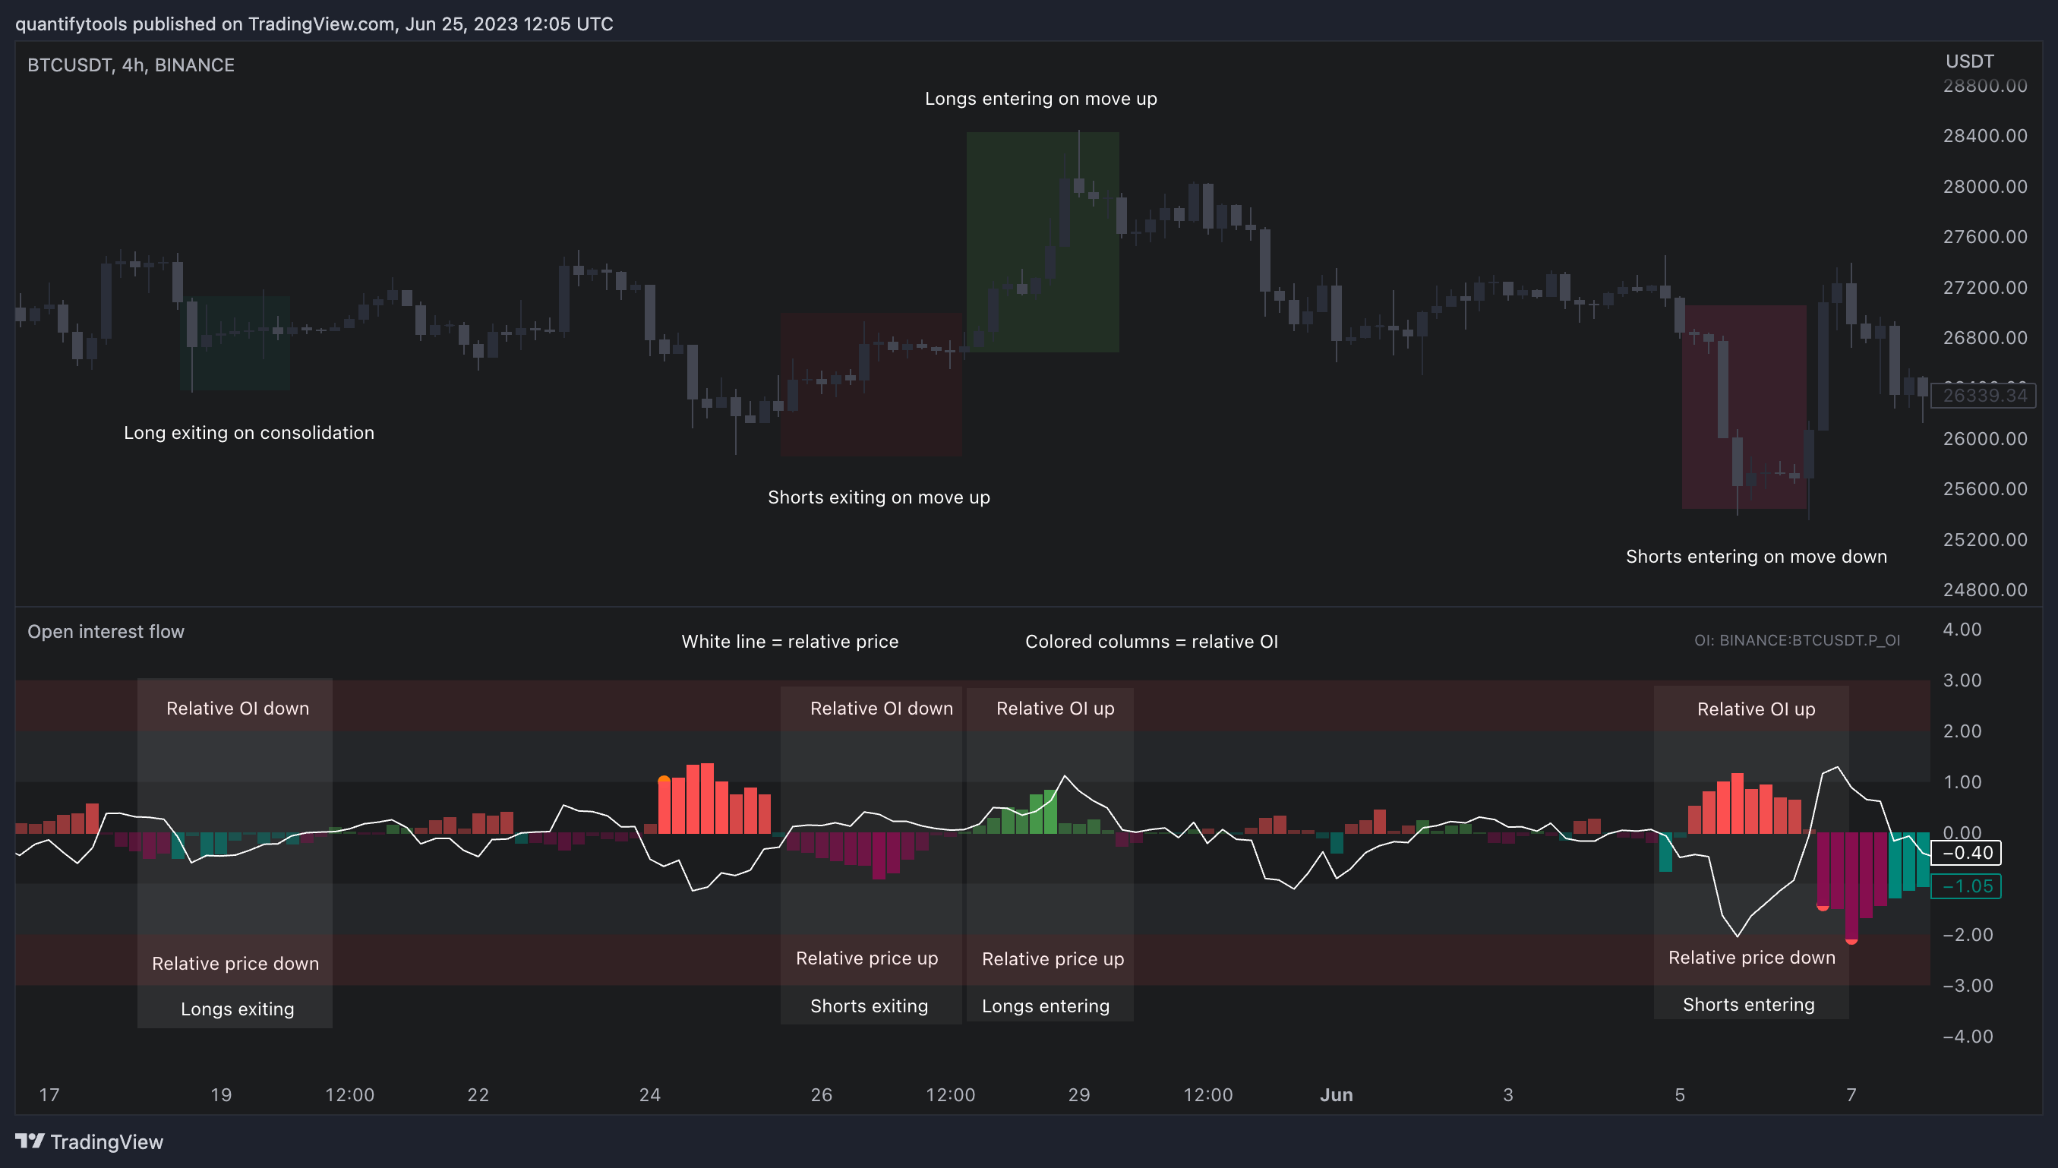The height and width of the screenshot is (1168, 2058).
Task: Click the current price tag 26339.34
Action: tap(1984, 396)
